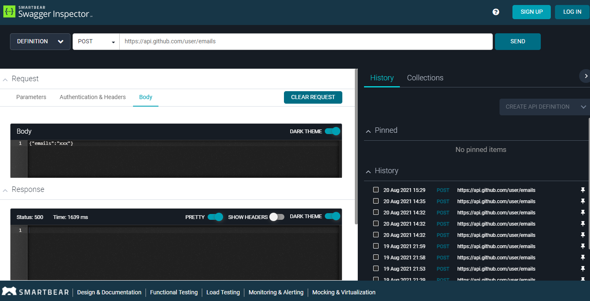
Task: Switch to Authentication & Headers tab
Action: tap(93, 97)
